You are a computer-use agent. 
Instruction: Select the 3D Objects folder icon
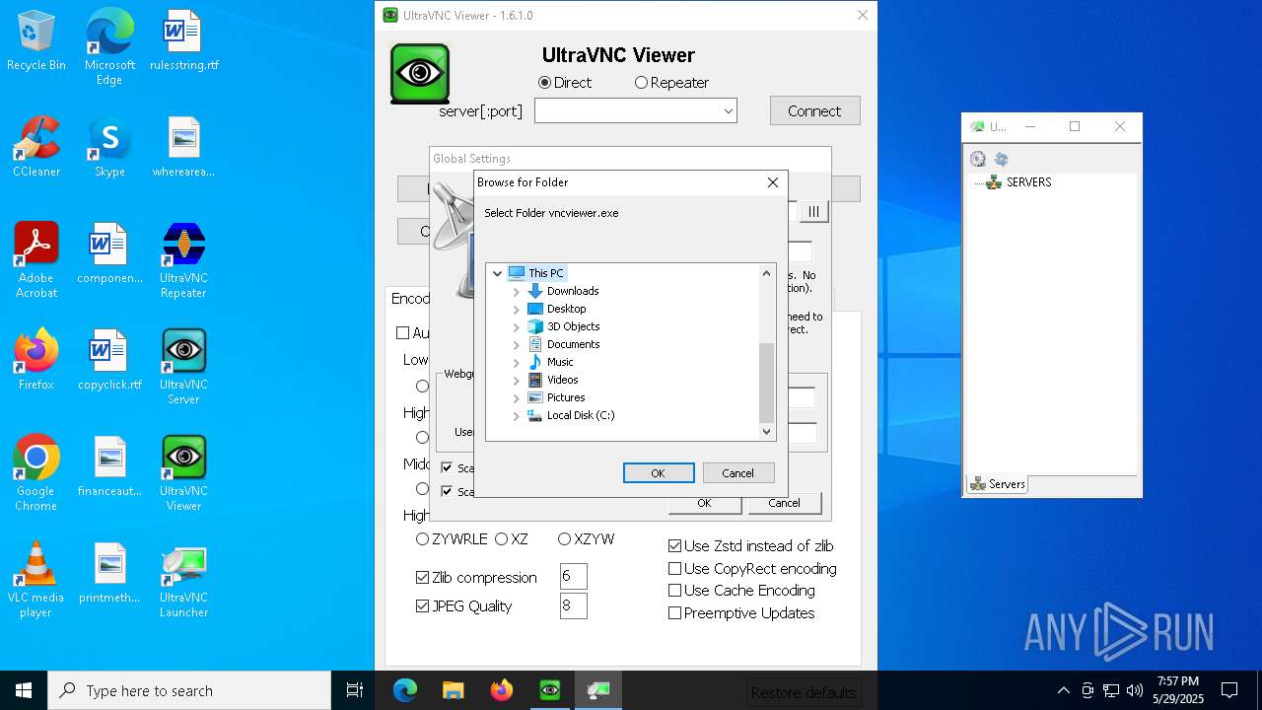[535, 326]
